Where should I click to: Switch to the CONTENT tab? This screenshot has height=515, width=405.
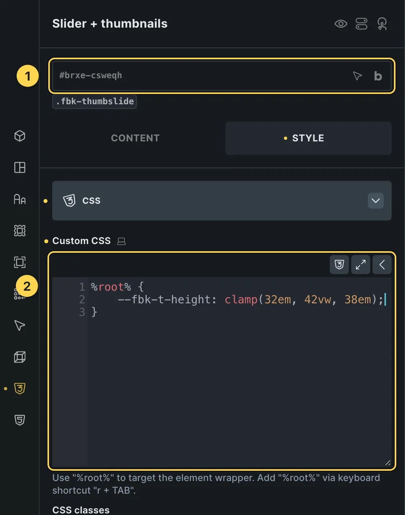[x=135, y=138]
